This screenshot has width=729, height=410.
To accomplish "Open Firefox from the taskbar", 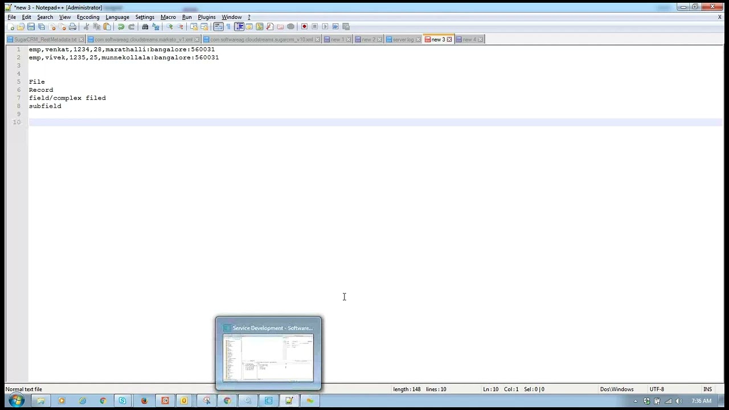I will tap(144, 401).
